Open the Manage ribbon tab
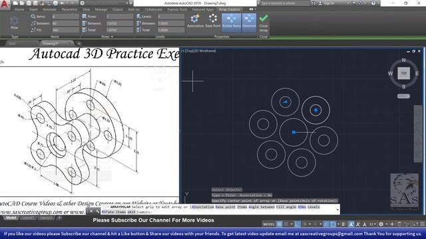Image resolution: width=426 pixels, height=239 pixels. point(101,9)
